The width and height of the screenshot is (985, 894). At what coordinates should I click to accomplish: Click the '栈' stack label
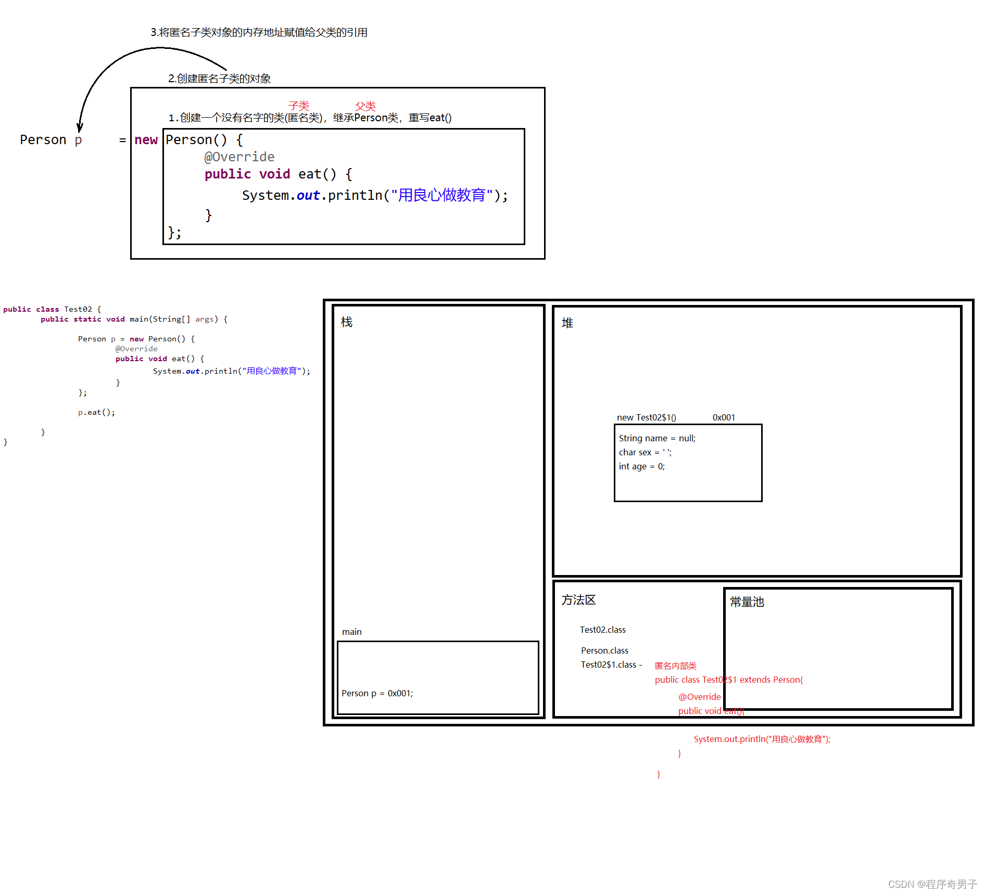(347, 322)
